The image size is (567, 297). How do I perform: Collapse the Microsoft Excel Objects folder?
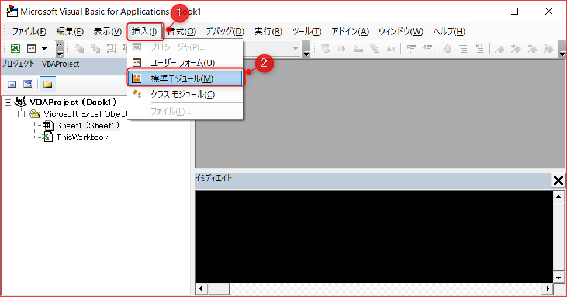[21, 114]
